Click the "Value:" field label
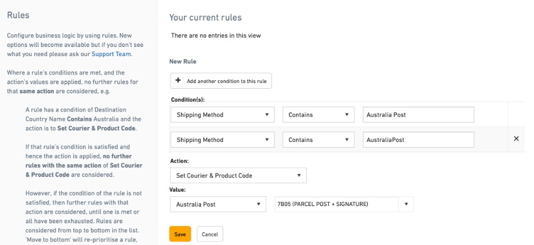Viewport: 534px width, 245px height. [x=178, y=189]
